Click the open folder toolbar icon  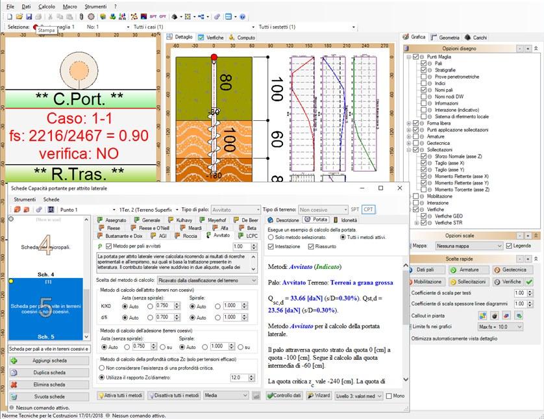19,16
